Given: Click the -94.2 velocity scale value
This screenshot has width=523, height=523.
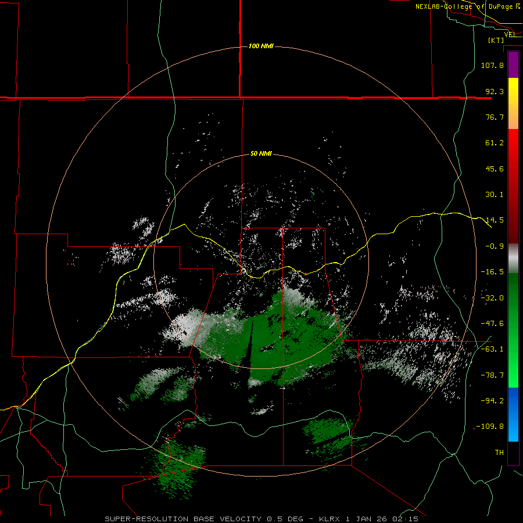Looking at the screenshot, I should pos(492,401).
